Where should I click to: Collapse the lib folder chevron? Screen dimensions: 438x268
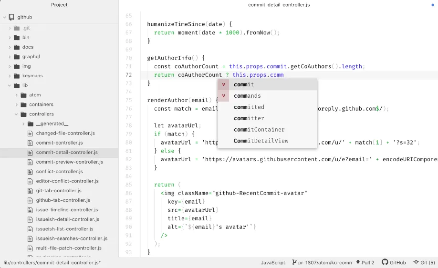tap(10, 85)
